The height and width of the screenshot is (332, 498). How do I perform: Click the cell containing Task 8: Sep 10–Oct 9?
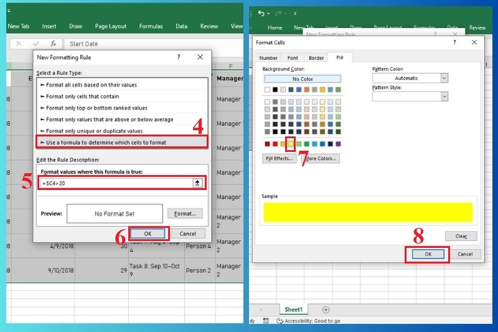pyautogui.click(x=156, y=270)
